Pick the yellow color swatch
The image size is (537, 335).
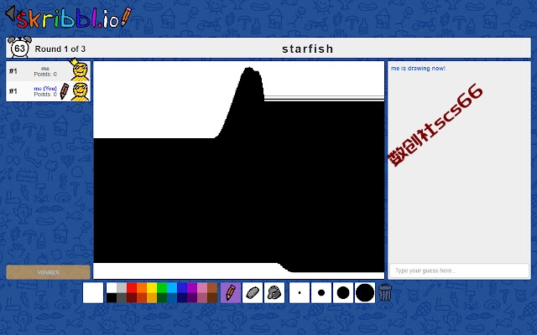152,287
